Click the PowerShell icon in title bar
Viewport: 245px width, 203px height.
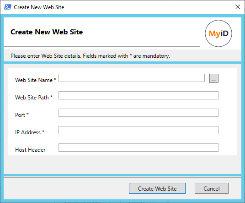(x=7, y=7)
